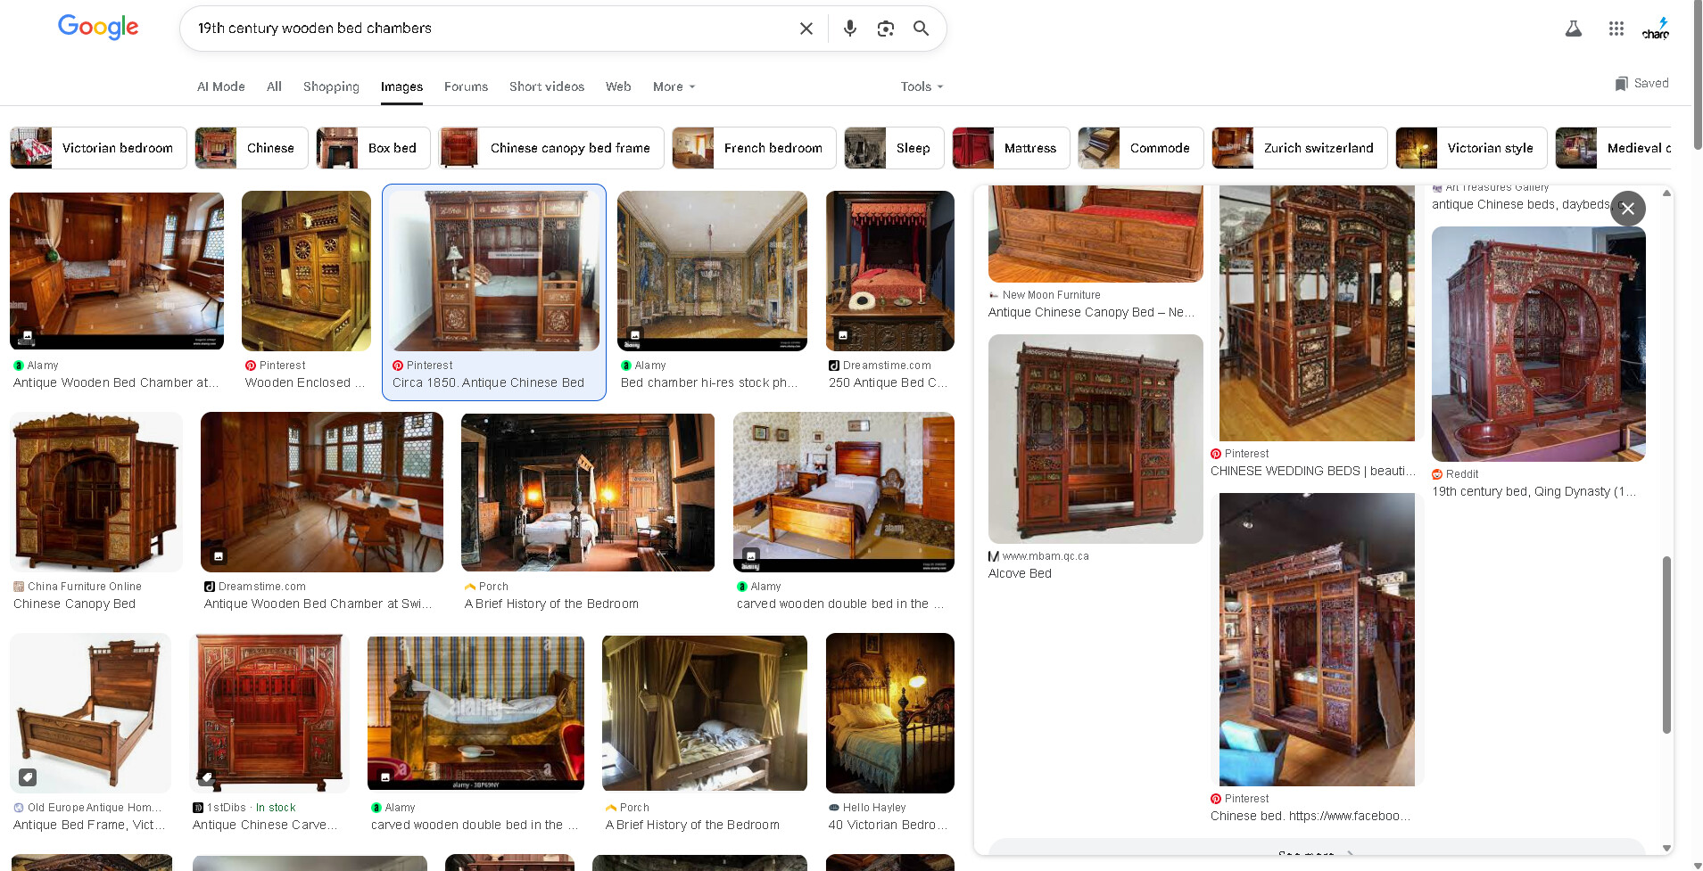1703x871 pixels.
Task: Open Search Labs flask icon
Action: 1573,29
